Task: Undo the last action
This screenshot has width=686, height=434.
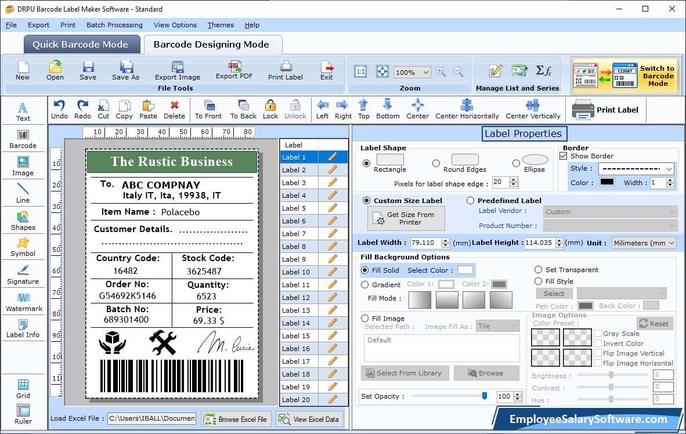Action: [x=60, y=110]
